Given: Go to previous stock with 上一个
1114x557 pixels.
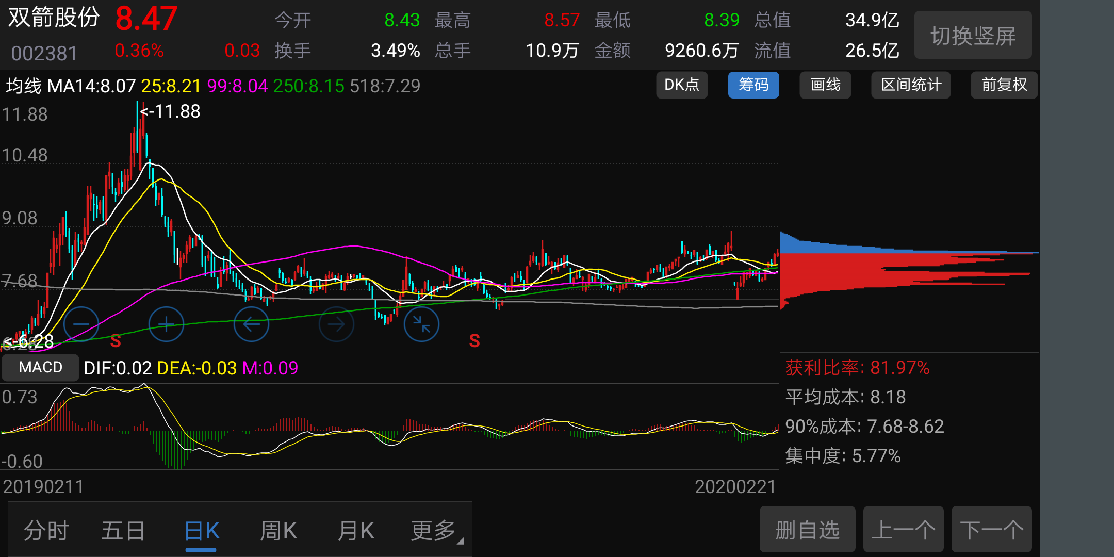Looking at the screenshot, I should pyautogui.click(x=903, y=529).
